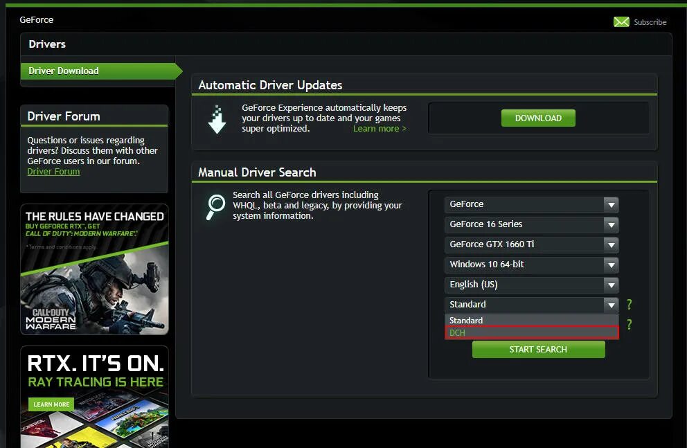Click the Subscribe envelope icon
The width and height of the screenshot is (687, 448).
coord(621,22)
